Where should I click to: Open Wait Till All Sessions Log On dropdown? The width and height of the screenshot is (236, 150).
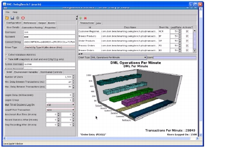(60, 105)
